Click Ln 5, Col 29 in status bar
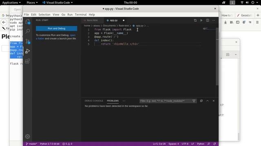 click(x=159, y=144)
